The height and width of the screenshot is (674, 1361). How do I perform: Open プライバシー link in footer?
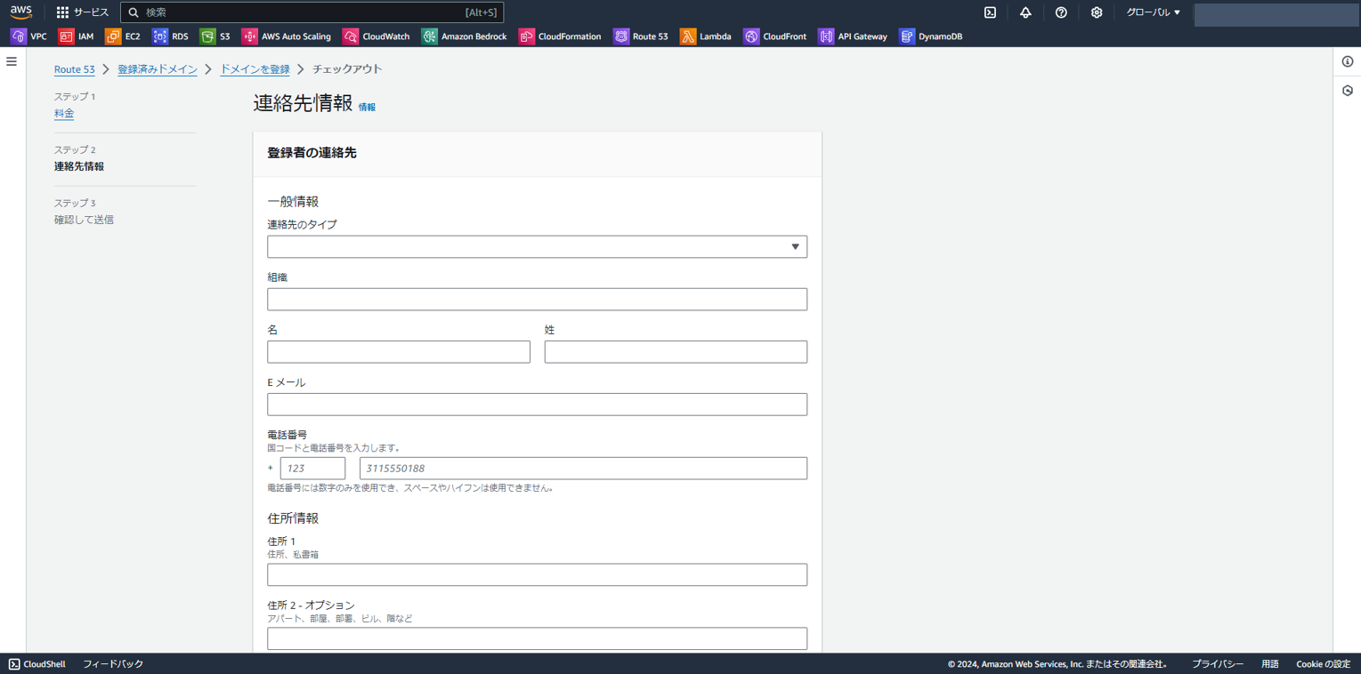[x=1218, y=664]
